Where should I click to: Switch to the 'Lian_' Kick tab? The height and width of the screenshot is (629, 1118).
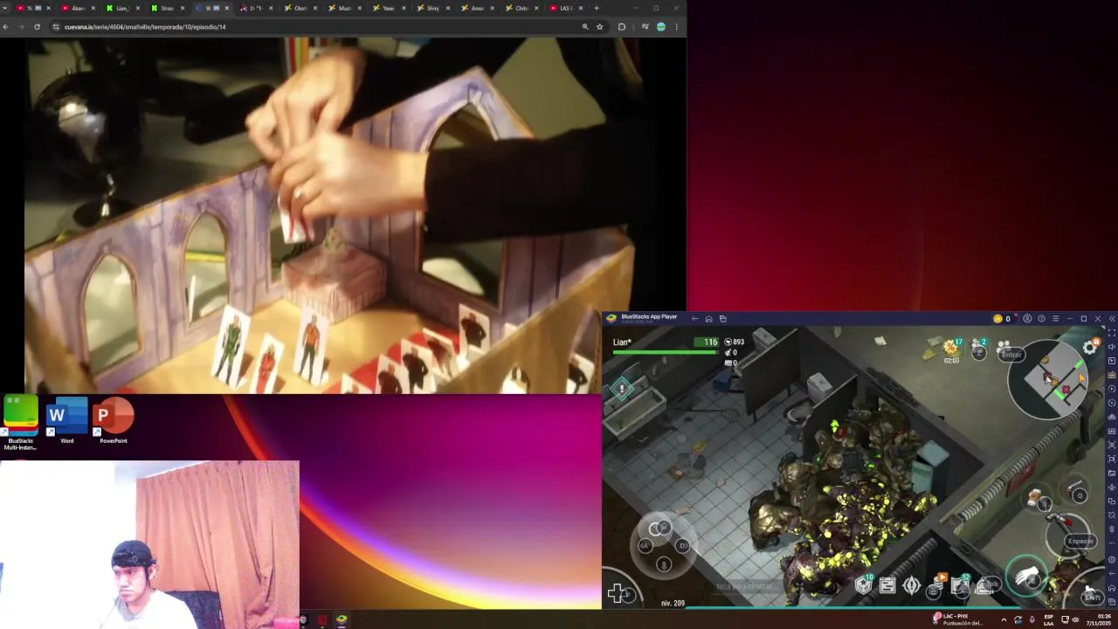pos(121,8)
